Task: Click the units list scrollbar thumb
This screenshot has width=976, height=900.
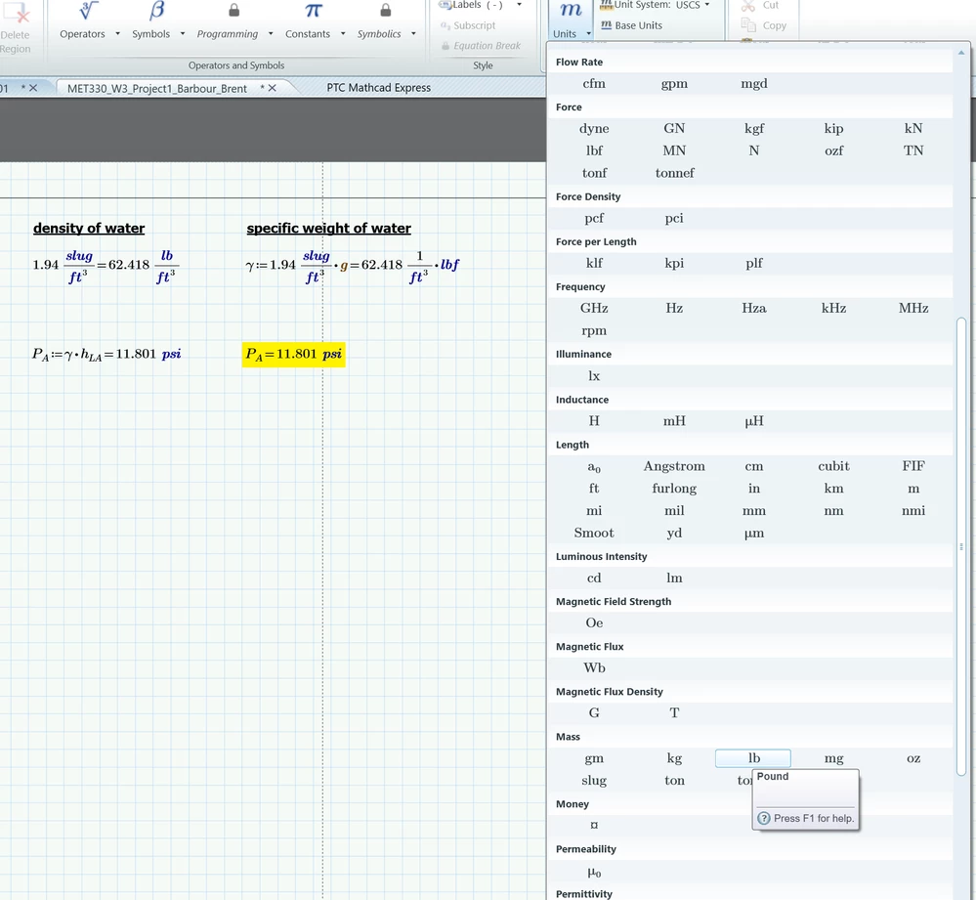Action: pyautogui.click(x=961, y=546)
